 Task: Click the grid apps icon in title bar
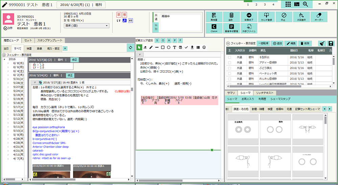point(288,4)
